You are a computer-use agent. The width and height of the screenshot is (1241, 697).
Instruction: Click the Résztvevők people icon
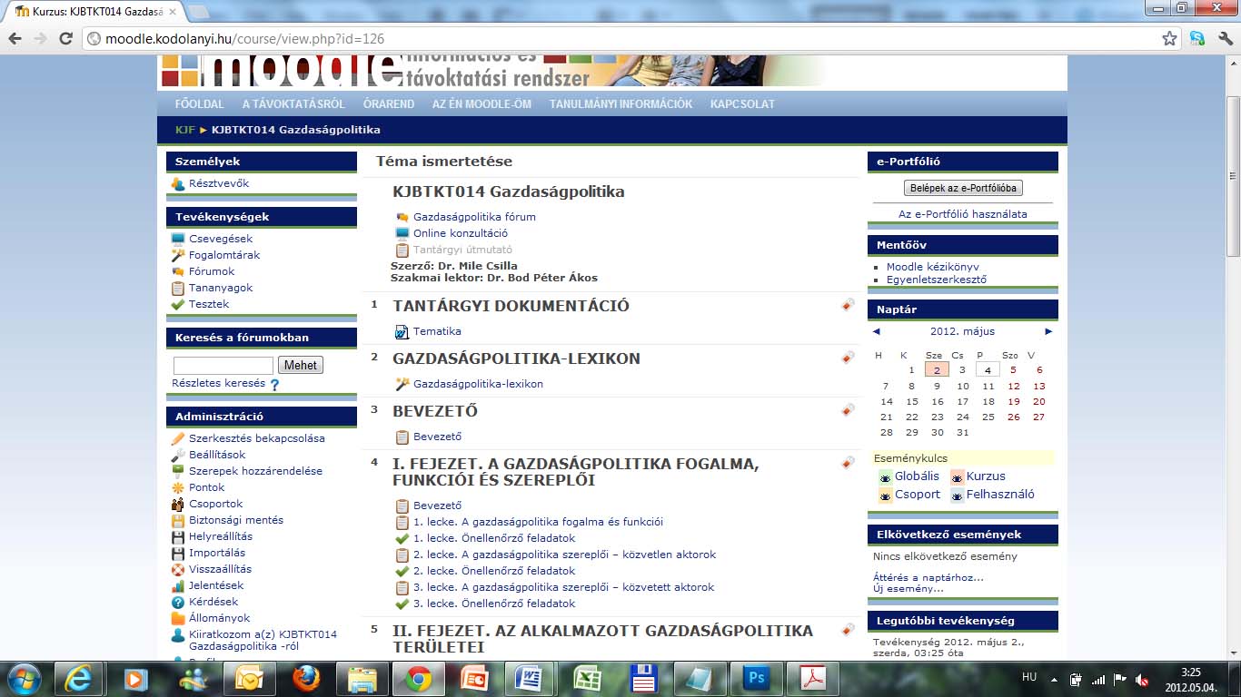tap(178, 184)
